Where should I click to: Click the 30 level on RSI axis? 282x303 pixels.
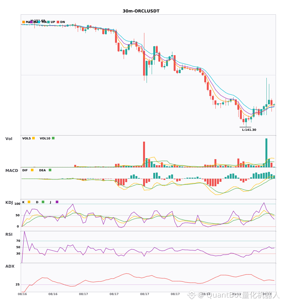point(18,254)
